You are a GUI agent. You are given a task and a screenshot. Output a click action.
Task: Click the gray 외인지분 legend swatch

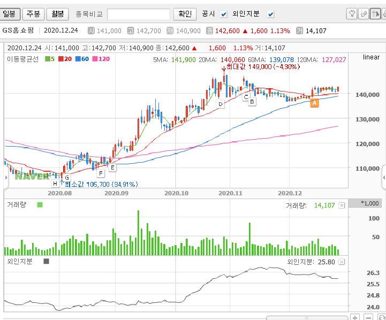coord(46,261)
